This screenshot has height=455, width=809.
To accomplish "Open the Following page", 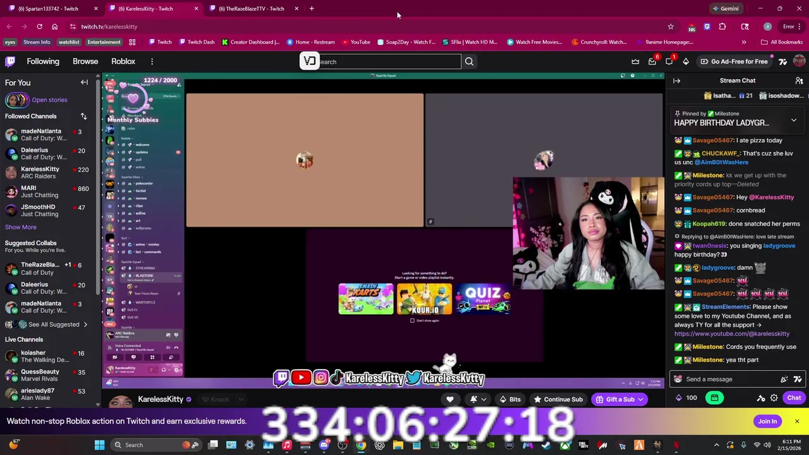I will click(43, 61).
